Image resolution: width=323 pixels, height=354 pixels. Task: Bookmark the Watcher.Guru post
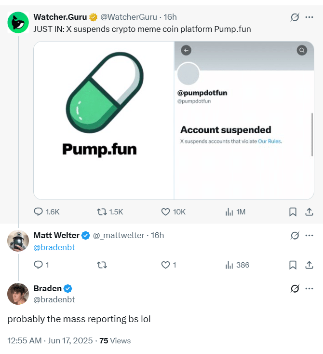(x=293, y=212)
